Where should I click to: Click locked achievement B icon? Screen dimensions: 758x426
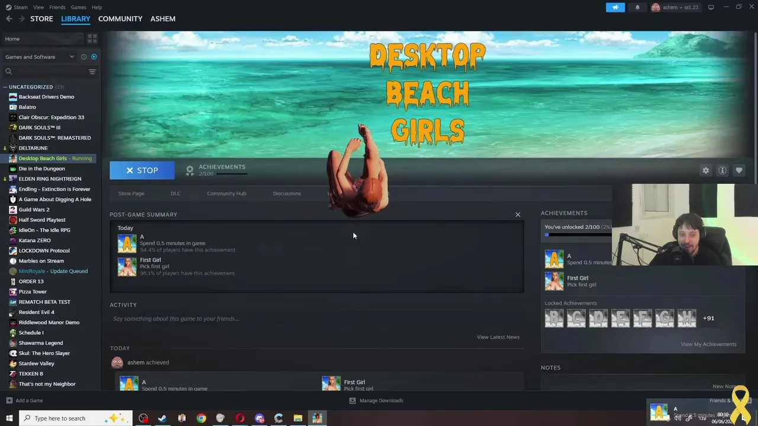click(x=554, y=318)
